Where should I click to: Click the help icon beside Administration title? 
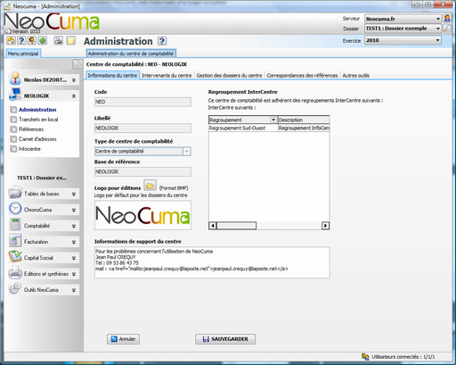(x=162, y=41)
